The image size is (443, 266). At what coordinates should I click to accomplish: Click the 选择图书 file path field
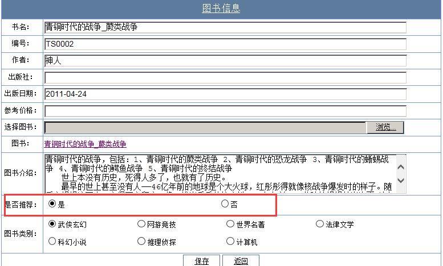[x=205, y=128]
